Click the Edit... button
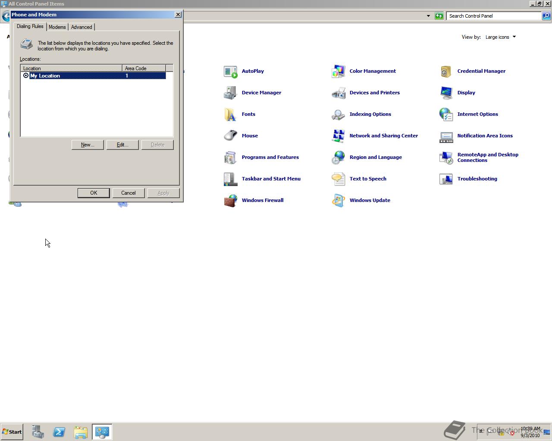The image size is (552, 441). click(x=122, y=145)
